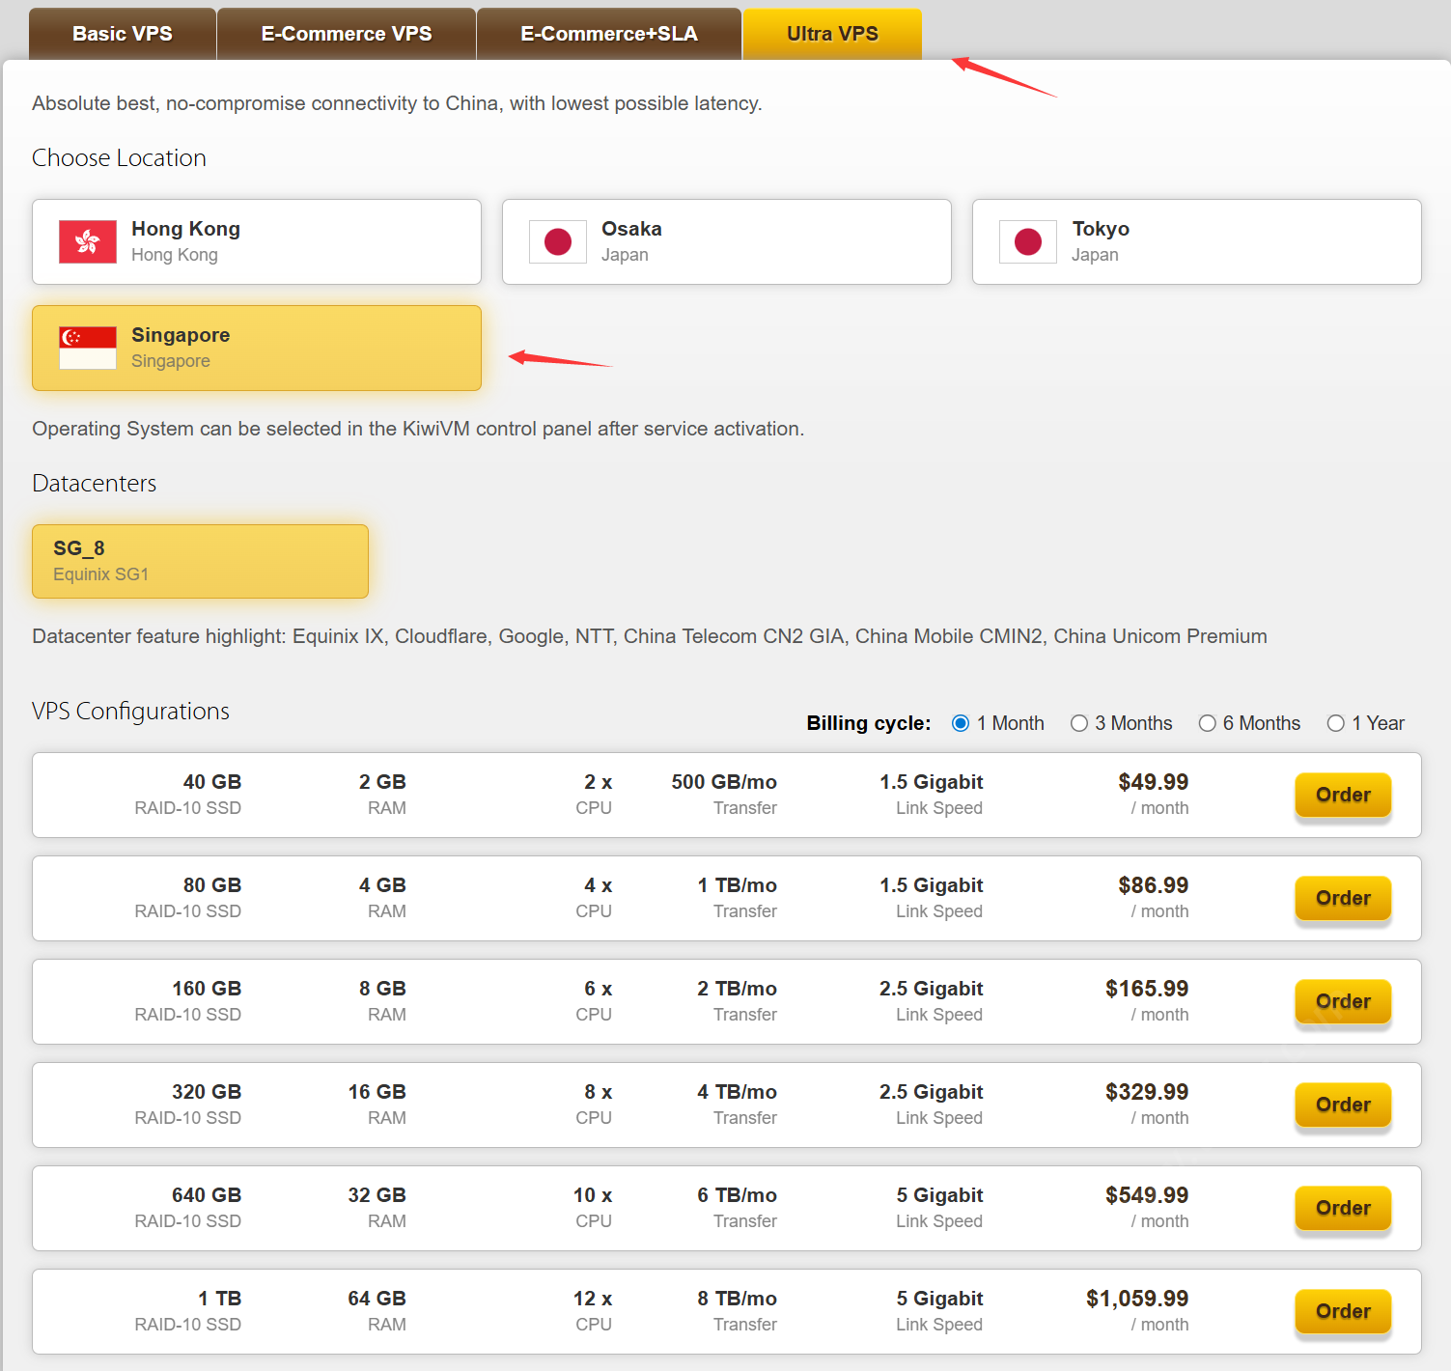The height and width of the screenshot is (1371, 1451).
Task: Click the '500 GB/mo' transfer value
Action: click(724, 782)
